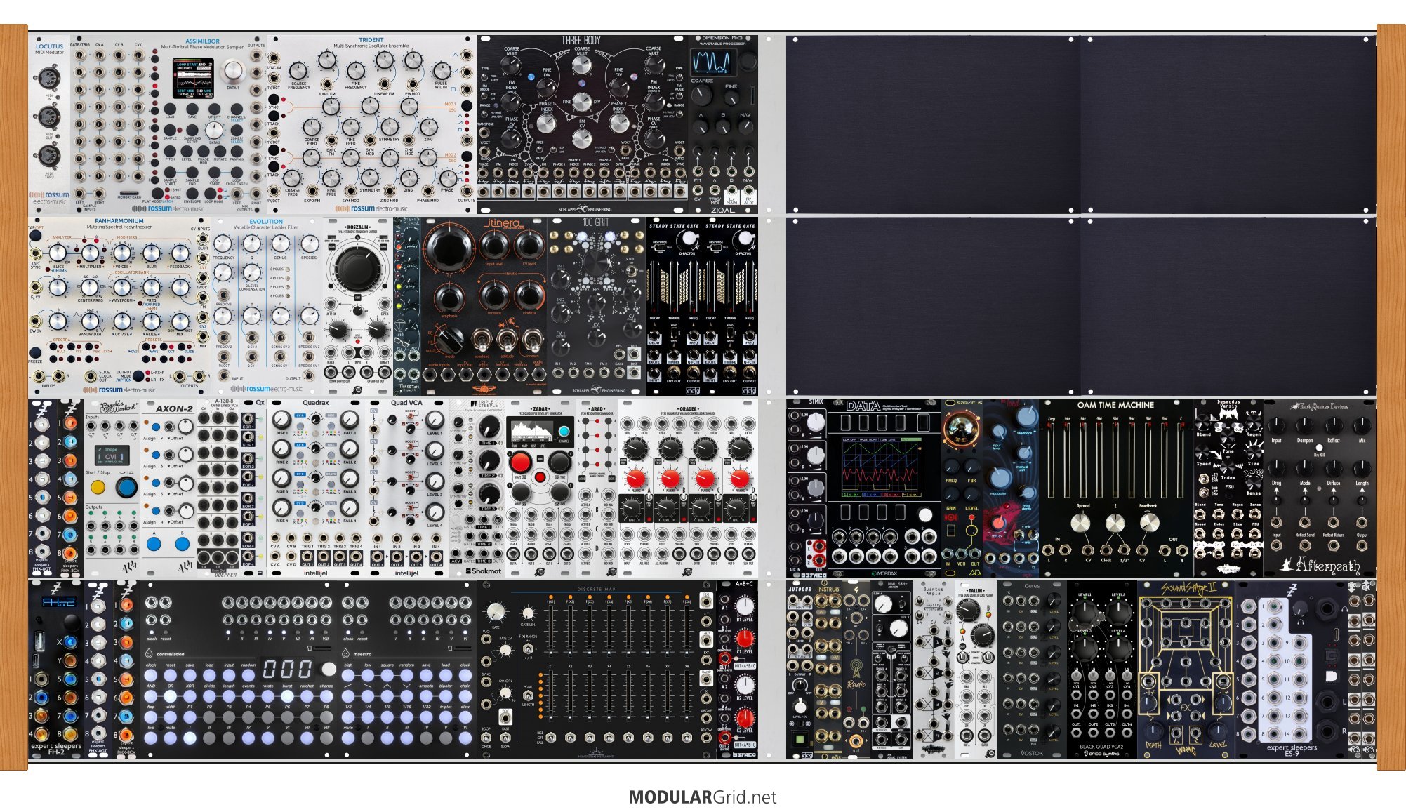Click the Afterneath Reflect knob

[x=1332, y=425]
